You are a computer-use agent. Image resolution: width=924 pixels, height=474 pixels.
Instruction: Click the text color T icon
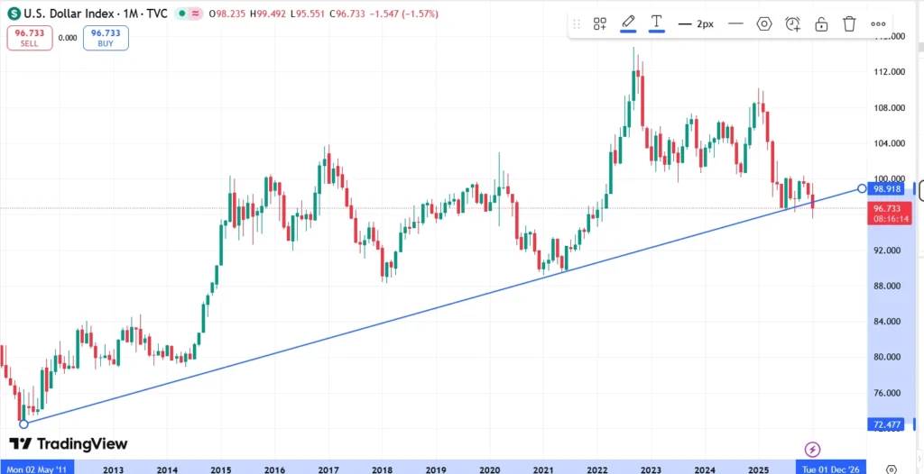click(657, 23)
